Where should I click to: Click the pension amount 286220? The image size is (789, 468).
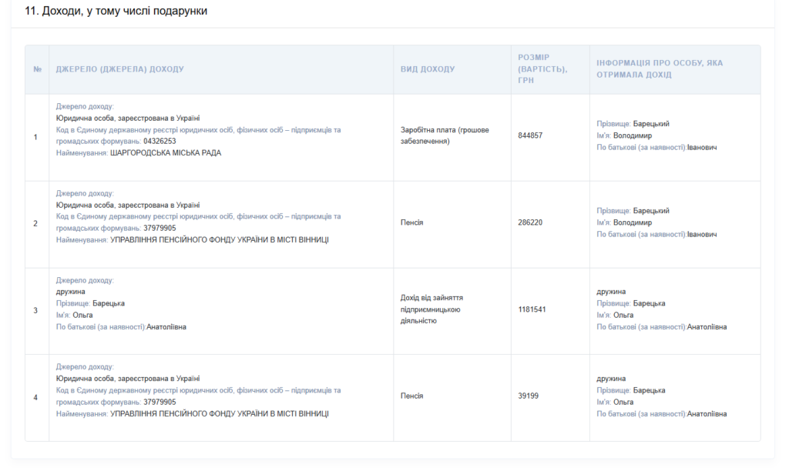[x=530, y=222]
